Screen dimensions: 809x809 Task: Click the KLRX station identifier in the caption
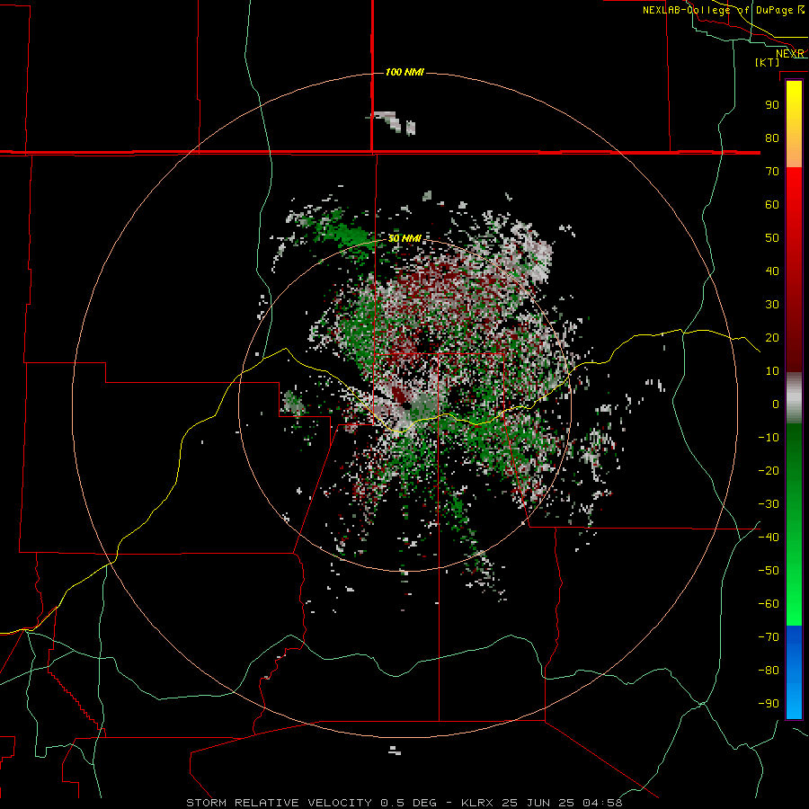pos(478,803)
